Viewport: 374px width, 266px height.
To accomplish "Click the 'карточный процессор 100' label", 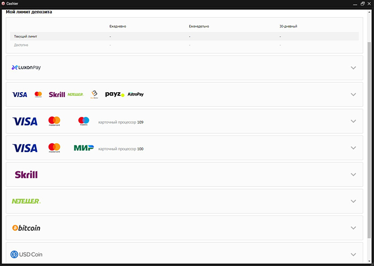I will 120,149.
